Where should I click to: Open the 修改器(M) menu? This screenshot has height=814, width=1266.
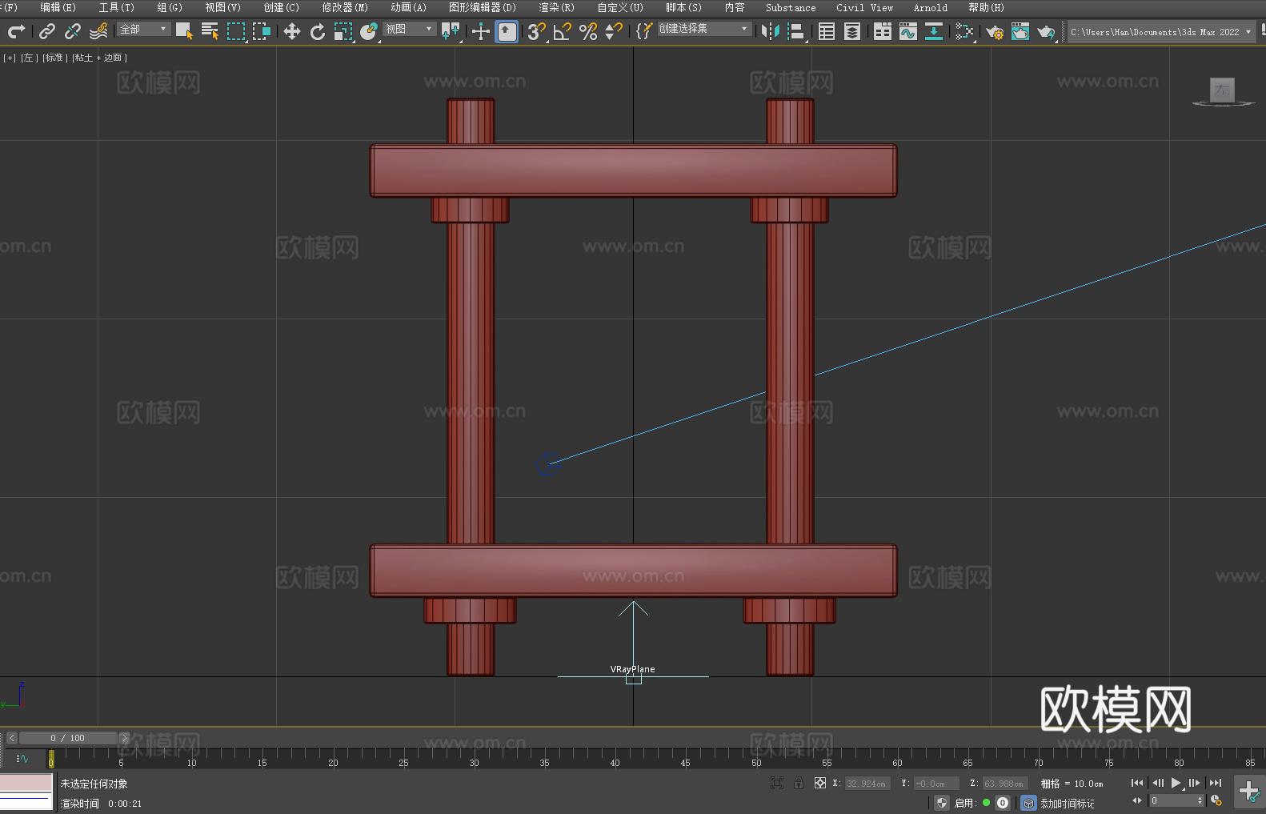tap(345, 7)
